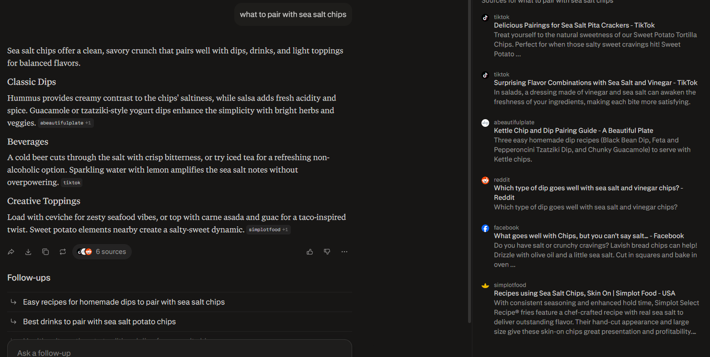The image size is (710, 357).
Task: Click the rewrite answer icon
Action: pyautogui.click(x=63, y=252)
